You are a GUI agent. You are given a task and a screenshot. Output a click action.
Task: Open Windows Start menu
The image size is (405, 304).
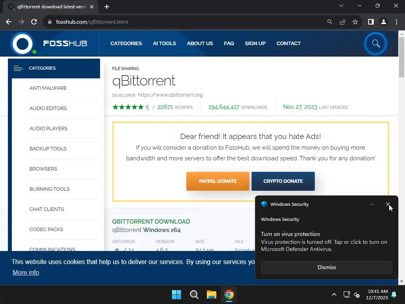[177, 294]
